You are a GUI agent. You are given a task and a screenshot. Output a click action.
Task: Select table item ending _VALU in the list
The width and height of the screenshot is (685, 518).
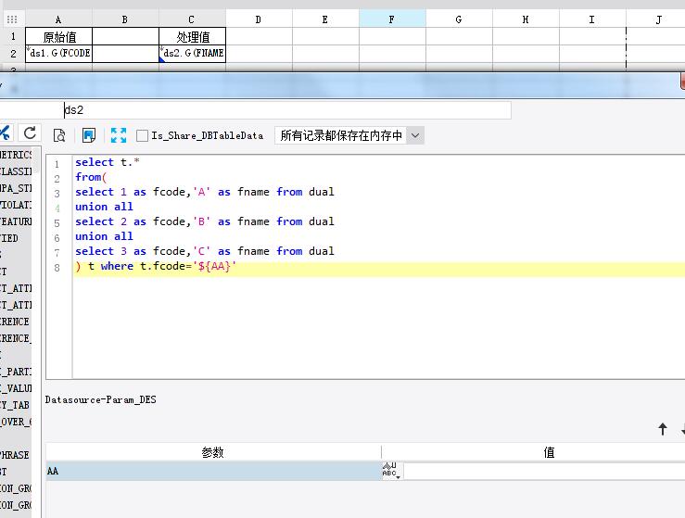(x=16, y=388)
